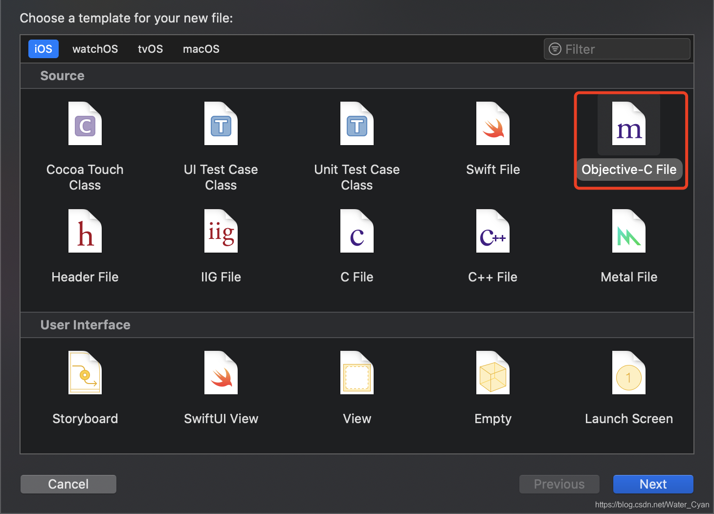Click the 'Objective-C File' label
The image size is (714, 514).
[x=629, y=170]
